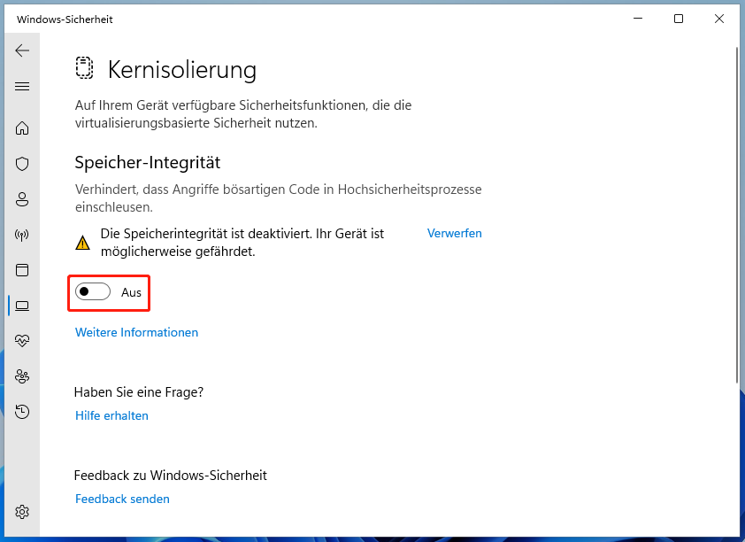This screenshot has height=542, width=745.
Task: Open Device performance & health heart icon
Action: (22, 340)
